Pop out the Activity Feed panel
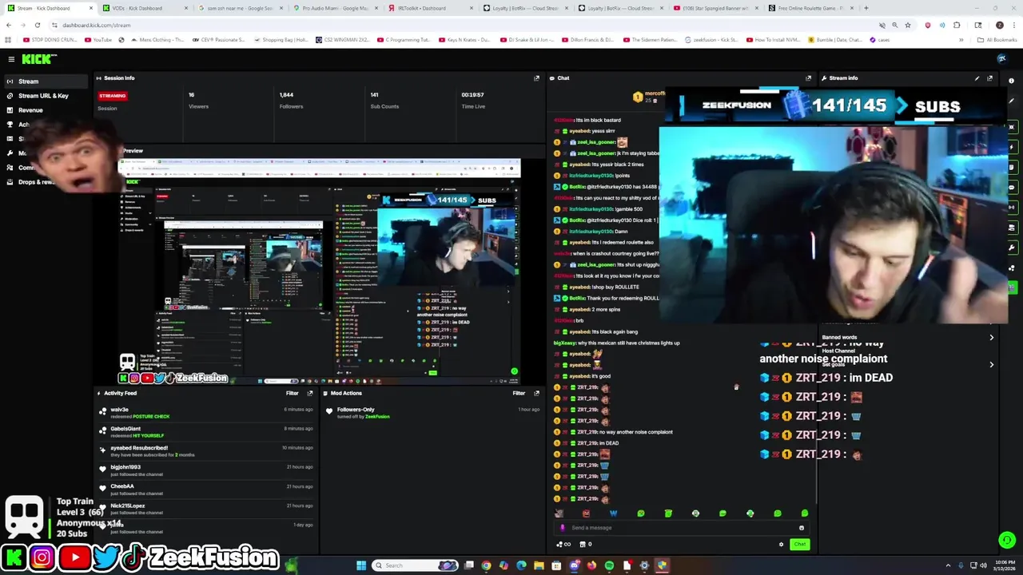Screen dimensions: 1023x575 tap(310, 393)
